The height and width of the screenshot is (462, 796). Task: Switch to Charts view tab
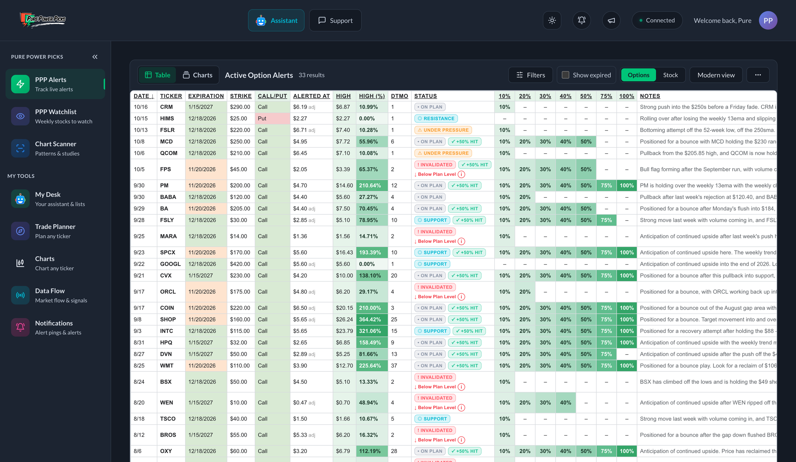point(198,75)
